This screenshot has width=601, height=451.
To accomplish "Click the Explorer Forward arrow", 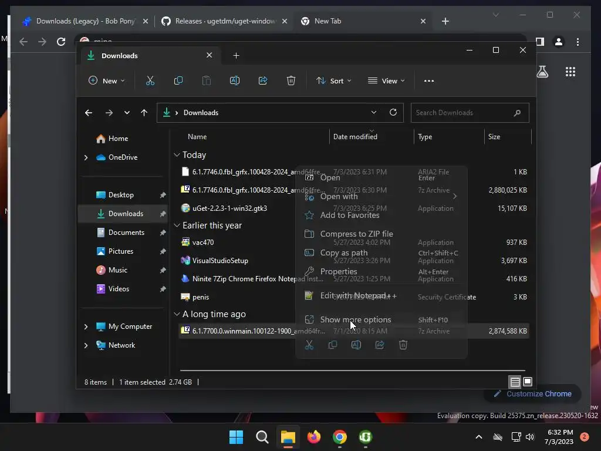I will coord(109,113).
